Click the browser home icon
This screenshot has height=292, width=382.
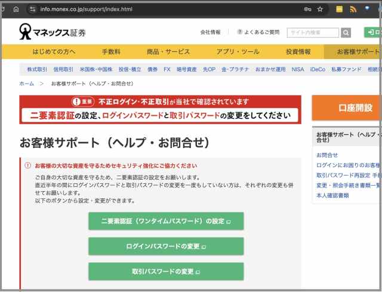click(16, 10)
